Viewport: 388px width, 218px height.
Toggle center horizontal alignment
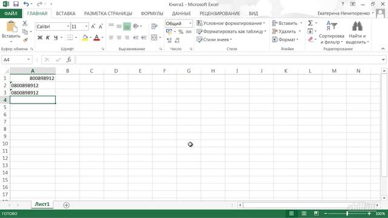pyautogui.click(x=119, y=38)
